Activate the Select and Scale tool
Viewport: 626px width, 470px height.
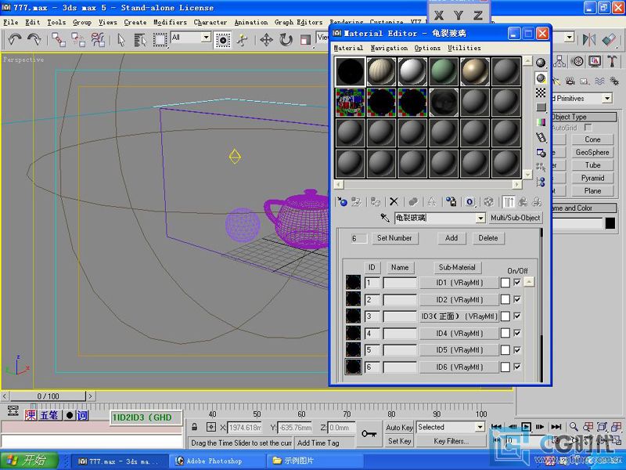(x=305, y=40)
